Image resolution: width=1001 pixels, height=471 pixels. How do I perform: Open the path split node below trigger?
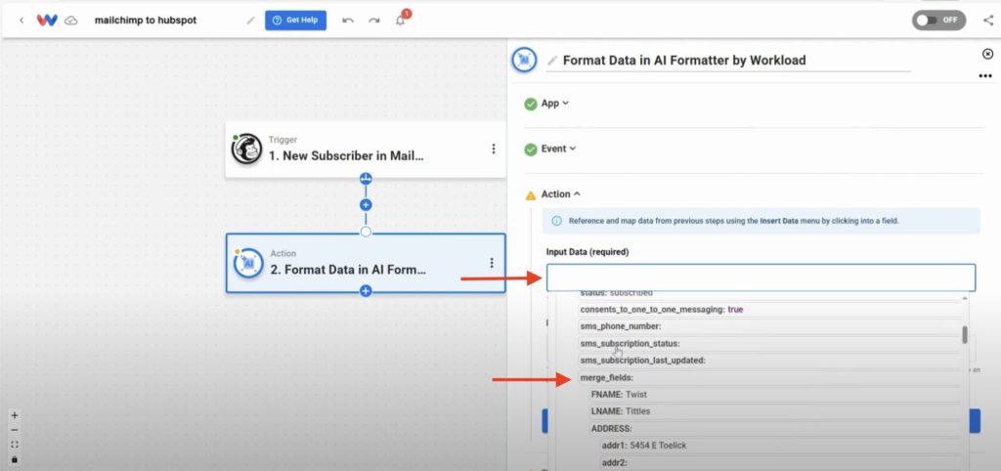(x=366, y=178)
